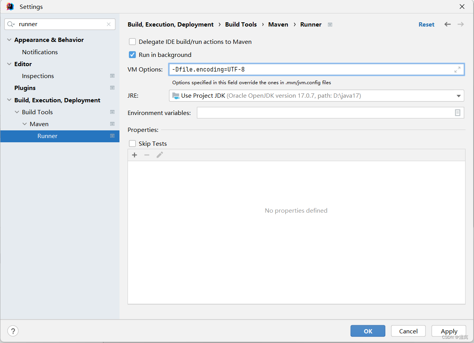Enable the Skip Tests checkbox
The width and height of the screenshot is (474, 343).
click(x=132, y=143)
